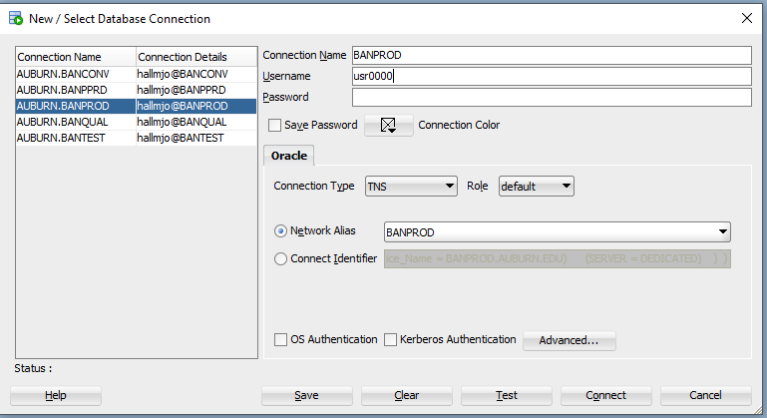Focus the Username input field
The height and width of the screenshot is (418, 767).
click(552, 77)
